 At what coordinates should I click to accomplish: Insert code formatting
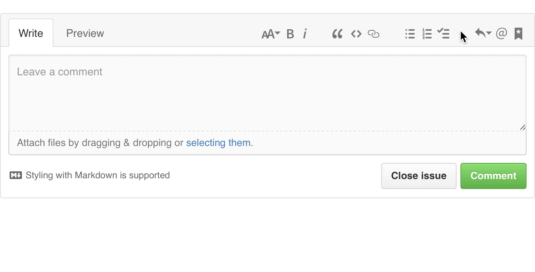[x=356, y=34]
